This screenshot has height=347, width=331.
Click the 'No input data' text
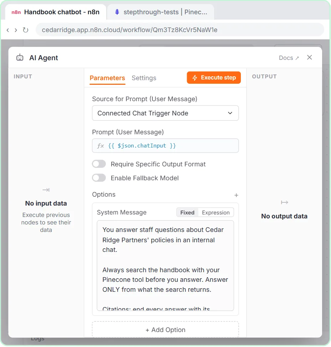(x=46, y=203)
